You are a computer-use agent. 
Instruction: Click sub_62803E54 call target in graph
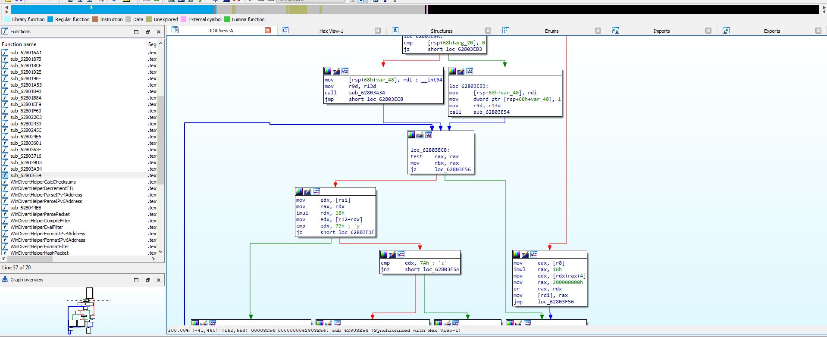[492, 112]
